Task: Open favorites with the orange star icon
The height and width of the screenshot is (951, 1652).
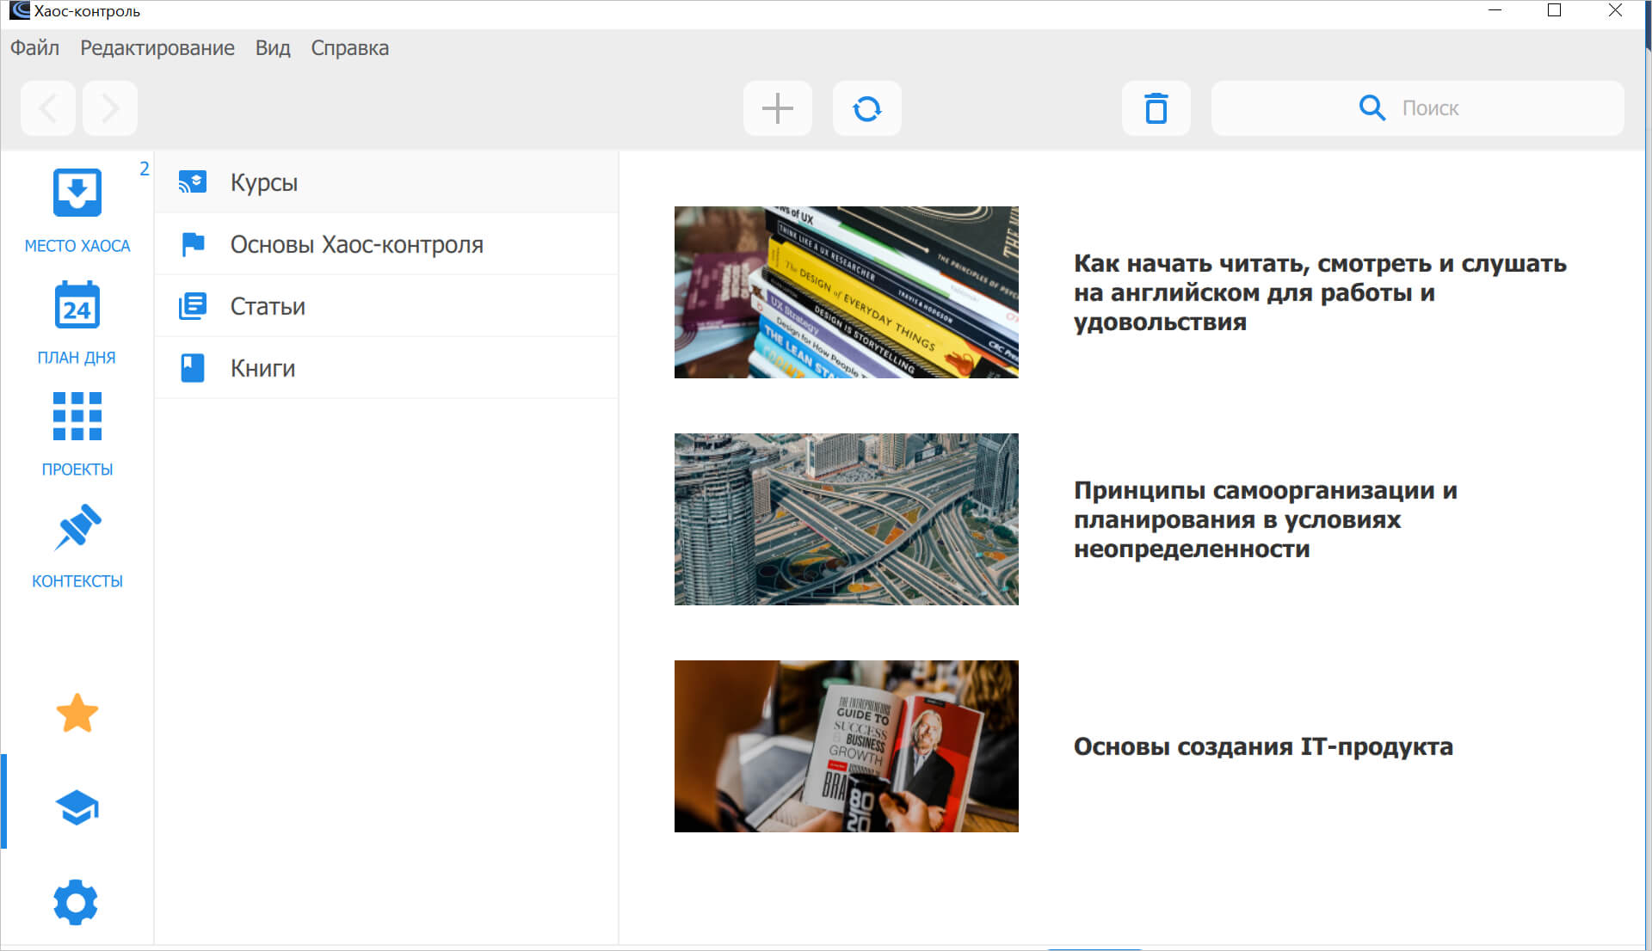Action: pos(77,713)
